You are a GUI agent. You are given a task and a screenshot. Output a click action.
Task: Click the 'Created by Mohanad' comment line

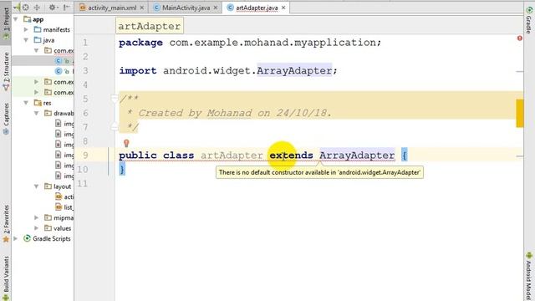pyautogui.click(x=229, y=113)
